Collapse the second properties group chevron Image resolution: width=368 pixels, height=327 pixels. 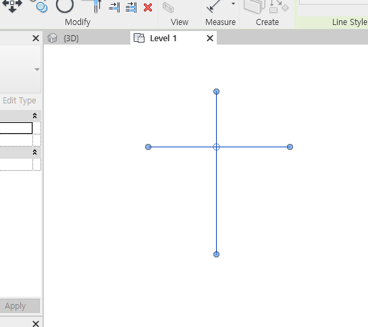34,152
